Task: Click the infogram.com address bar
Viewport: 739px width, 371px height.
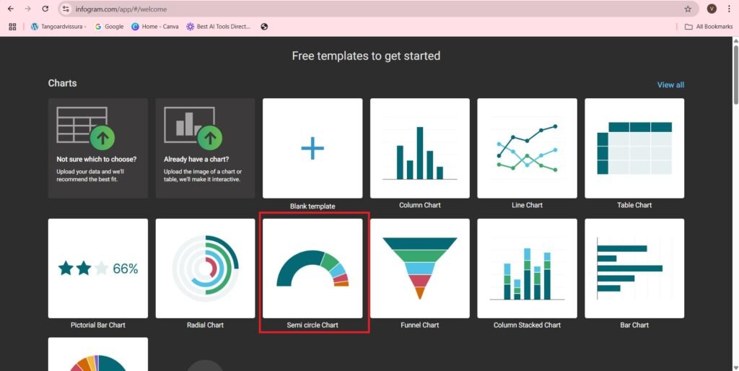Action: coord(377,9)
